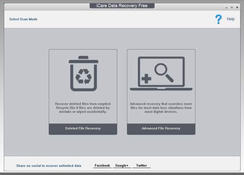
Task: Share on Facebook link
Action: point(102,165)
